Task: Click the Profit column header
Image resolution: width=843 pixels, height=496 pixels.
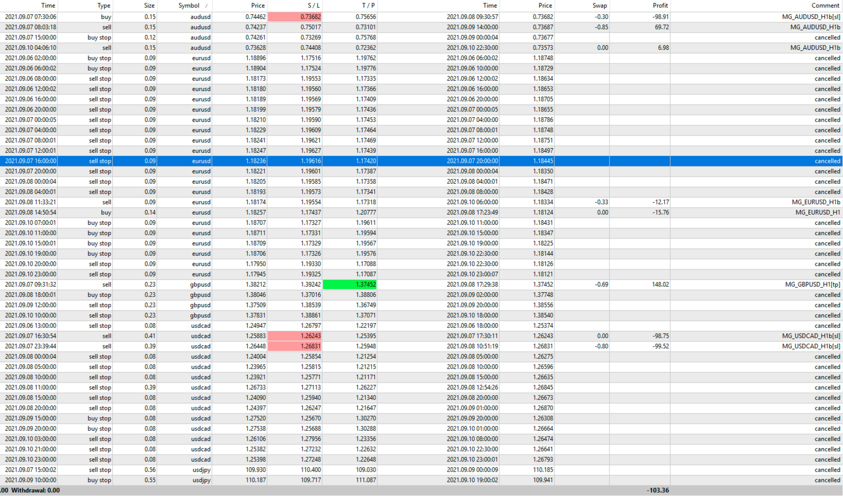Action: click(660, 5)
